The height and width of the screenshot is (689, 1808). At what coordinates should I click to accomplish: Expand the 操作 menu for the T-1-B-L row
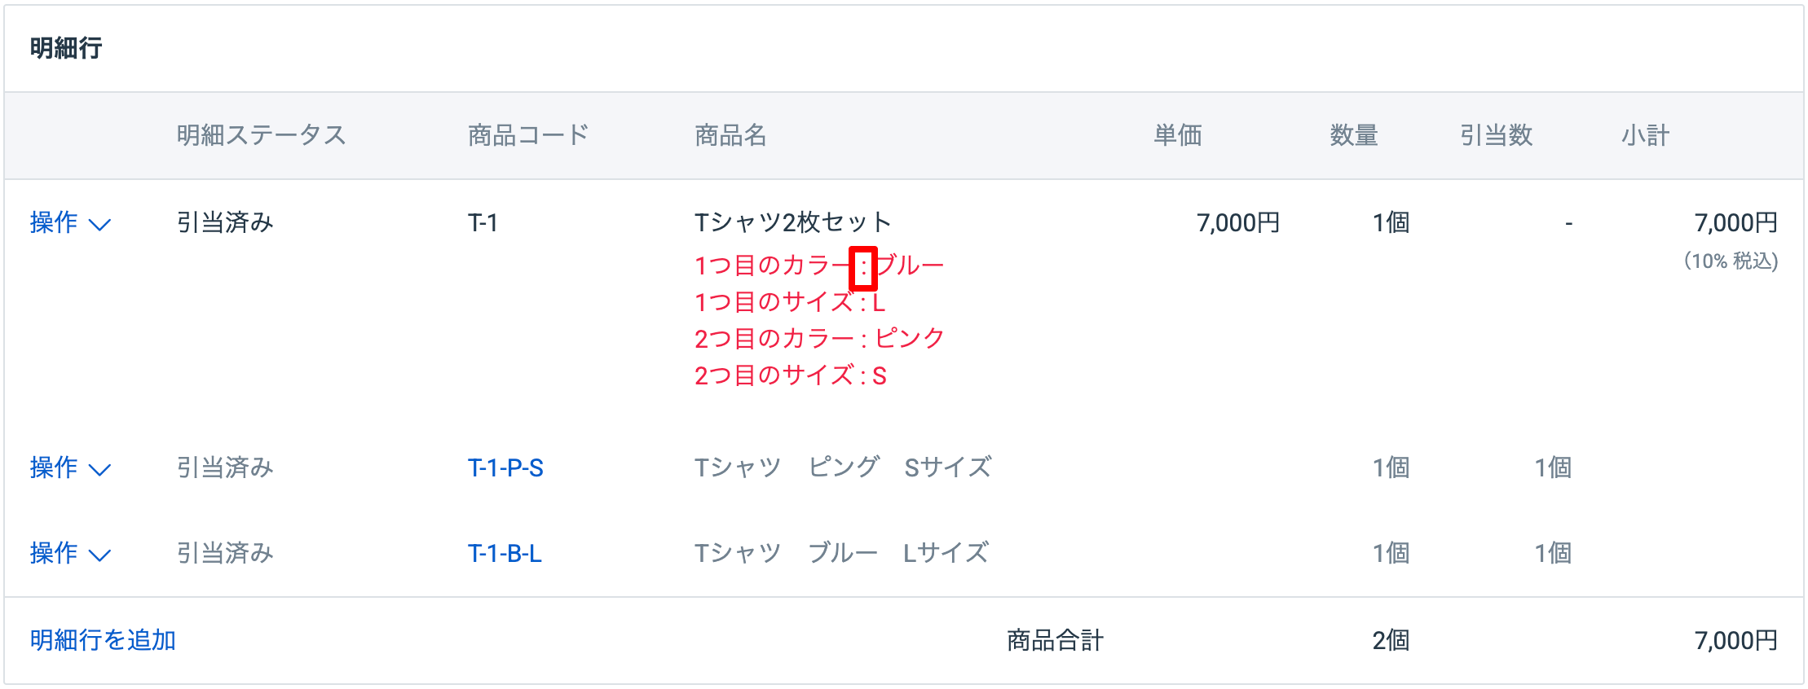[69, 553]
